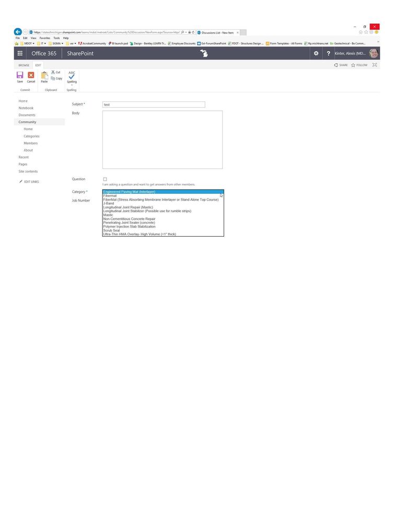Screen dimensions: 394x522
Task: Open the help question mark
Action: tap(328, 53)
